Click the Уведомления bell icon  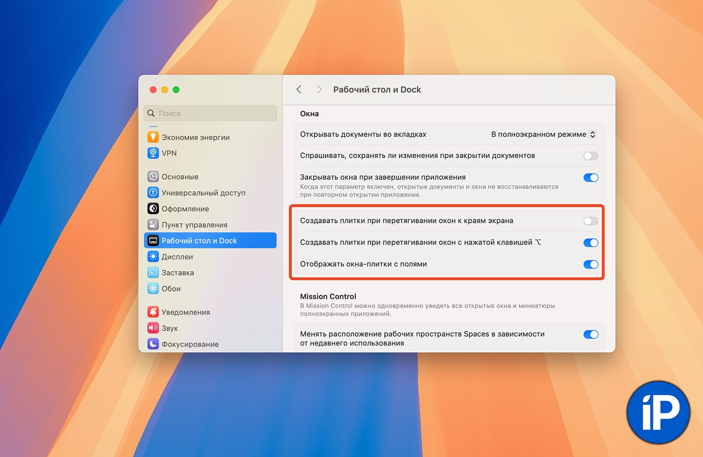click(153, 312)
